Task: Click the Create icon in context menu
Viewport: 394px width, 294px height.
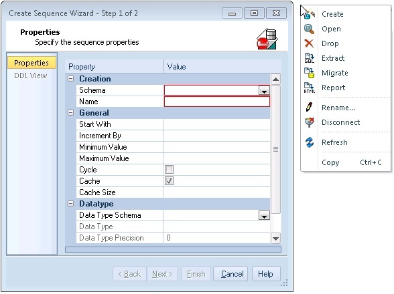Action: click(x=310, y=14)
